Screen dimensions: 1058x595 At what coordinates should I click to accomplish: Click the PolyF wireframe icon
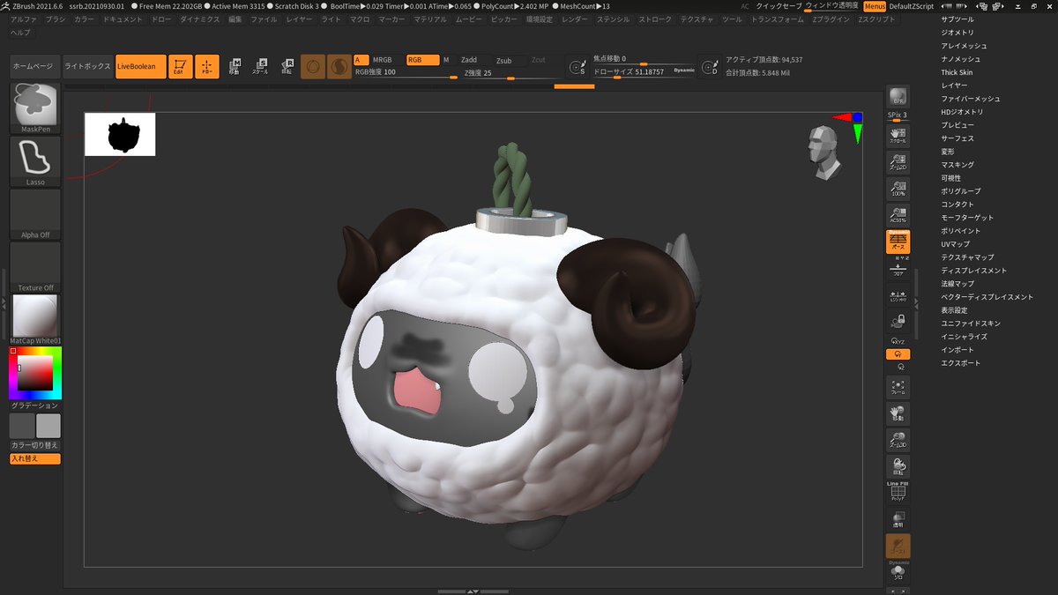[x=898, y=492]
